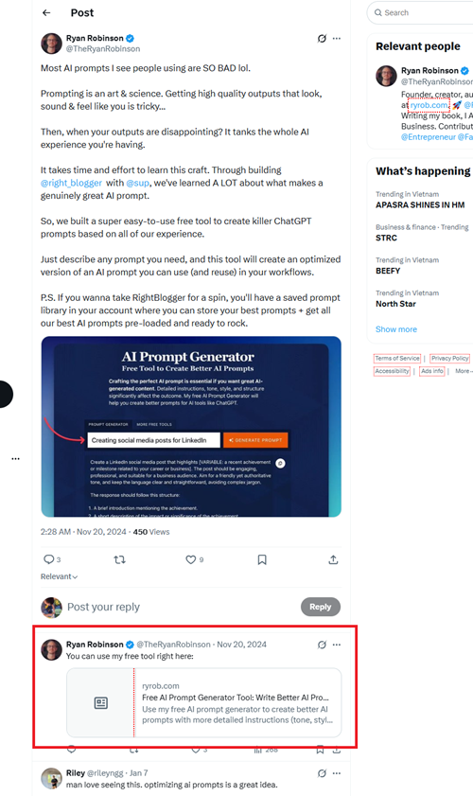Image resolution: width=473 pixels, height=796 pixels.
Task: Open the three-dot menu on main post
Action: [337, 39]
